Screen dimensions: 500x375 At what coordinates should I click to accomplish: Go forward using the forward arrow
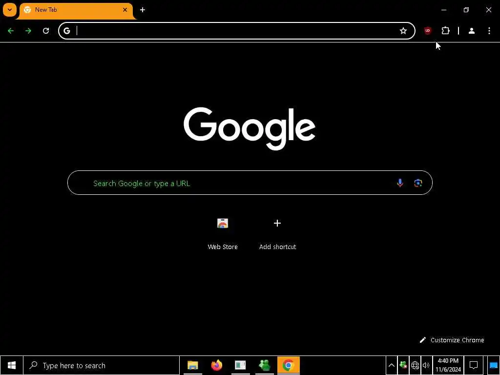(28, 31)
